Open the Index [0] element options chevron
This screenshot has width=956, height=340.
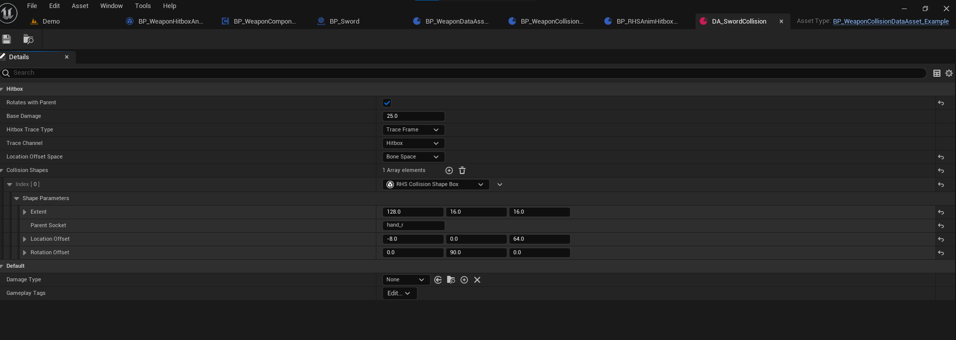500,185
